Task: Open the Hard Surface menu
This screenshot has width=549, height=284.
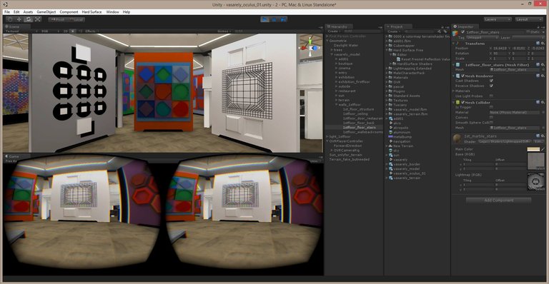Action: (x=91, y=12)
